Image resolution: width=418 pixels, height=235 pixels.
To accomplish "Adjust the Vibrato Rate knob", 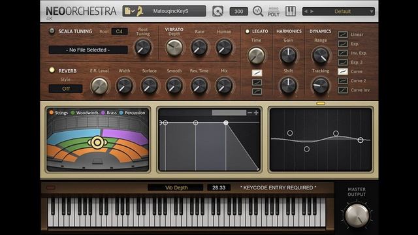I will click(199, 48).
